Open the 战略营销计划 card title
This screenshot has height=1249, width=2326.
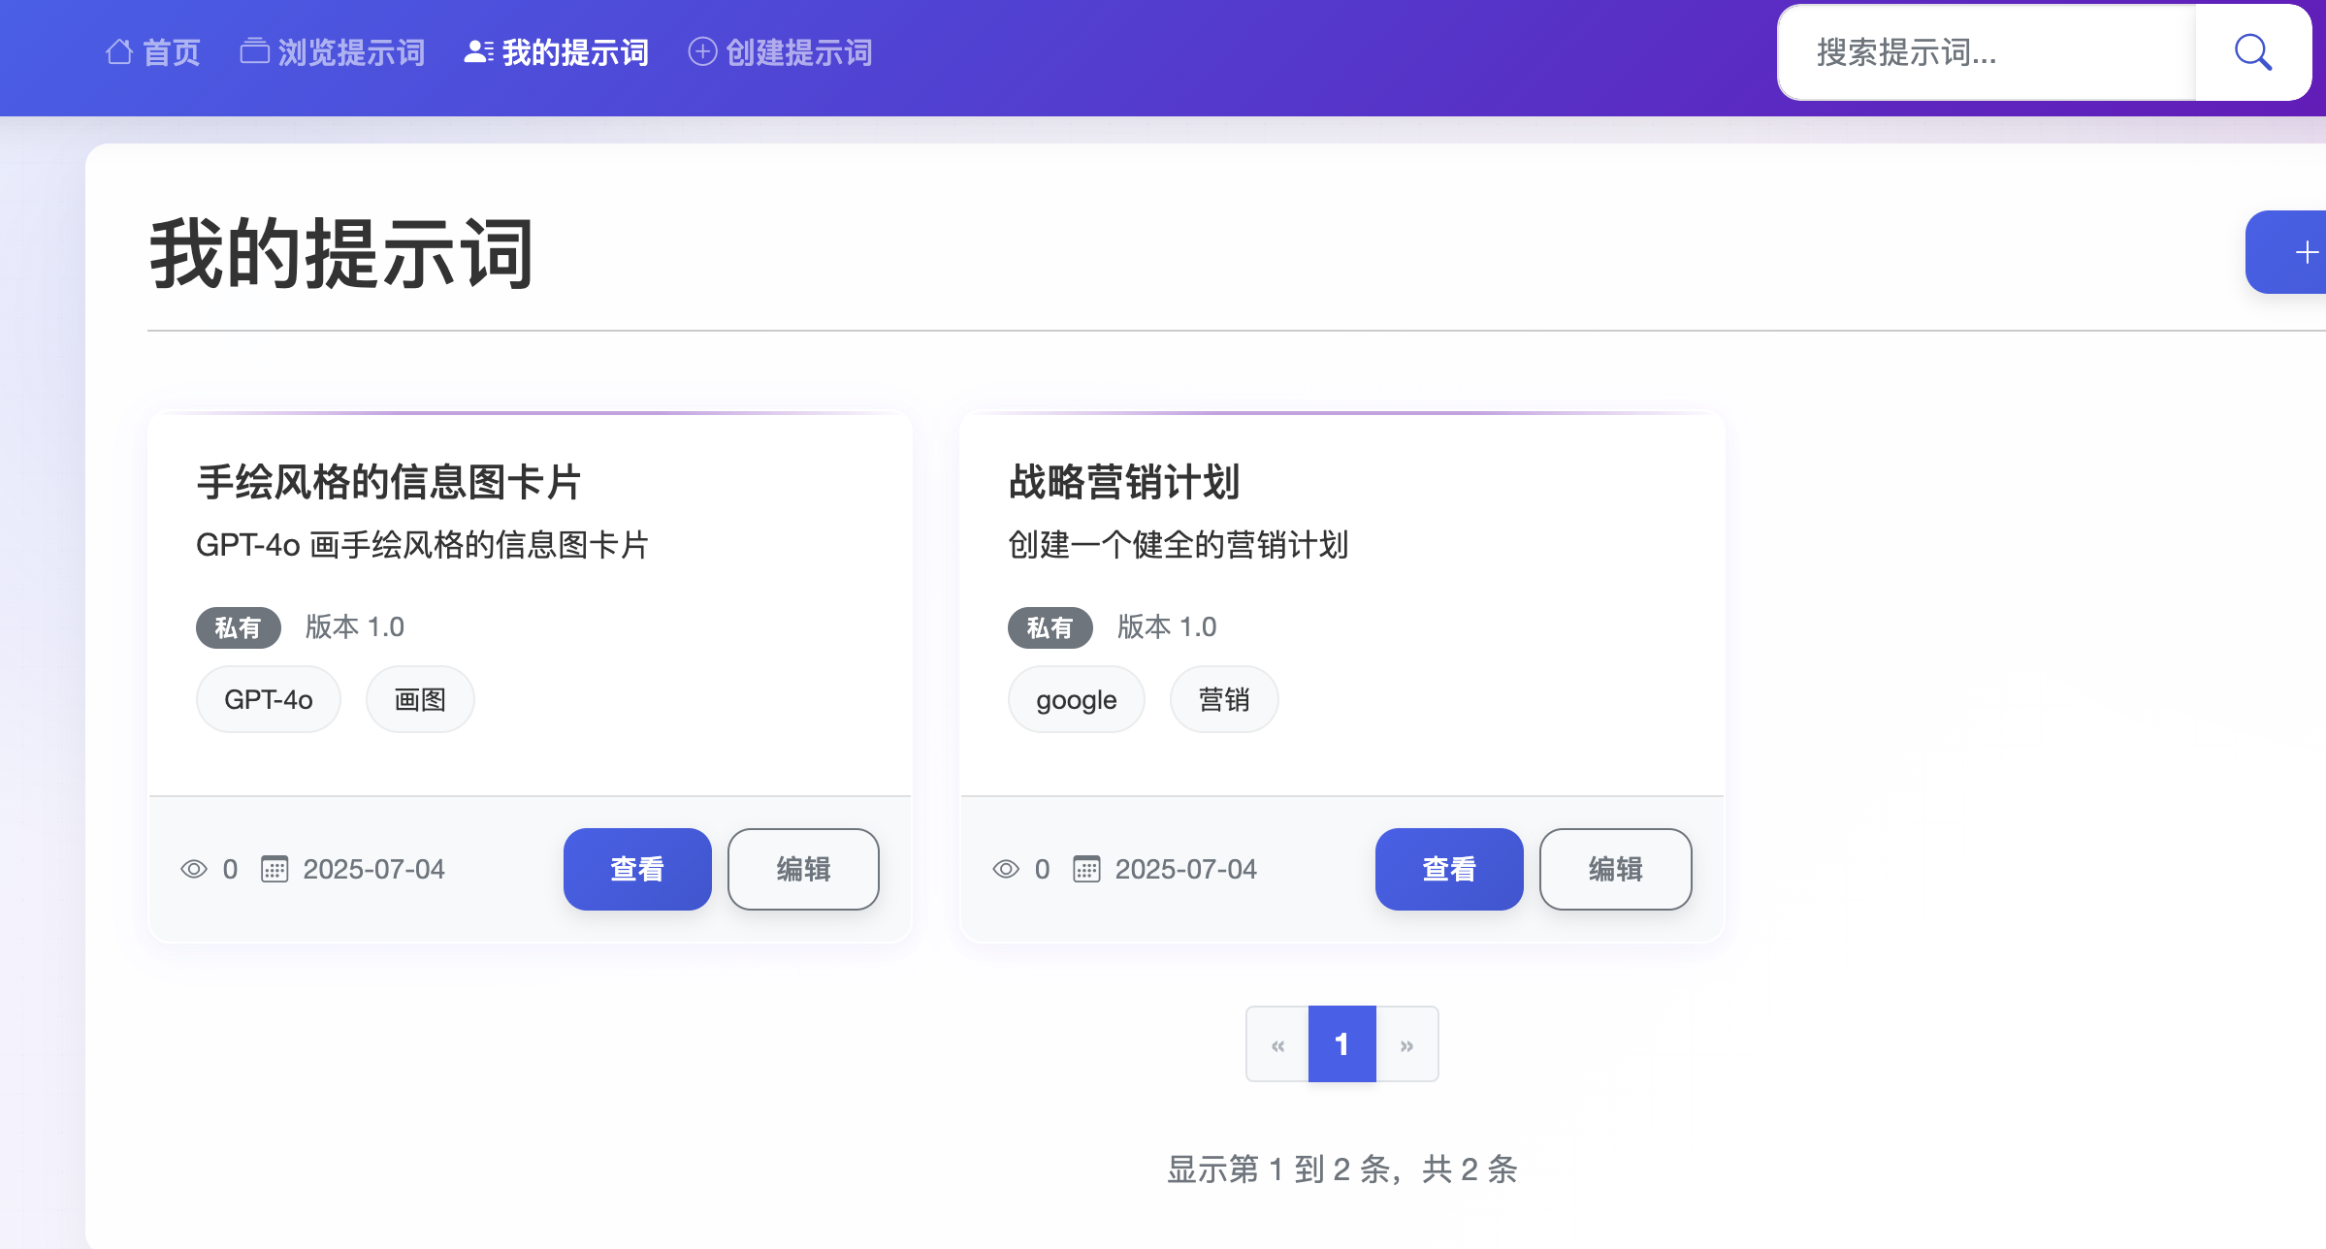(x=1124, y=482)
